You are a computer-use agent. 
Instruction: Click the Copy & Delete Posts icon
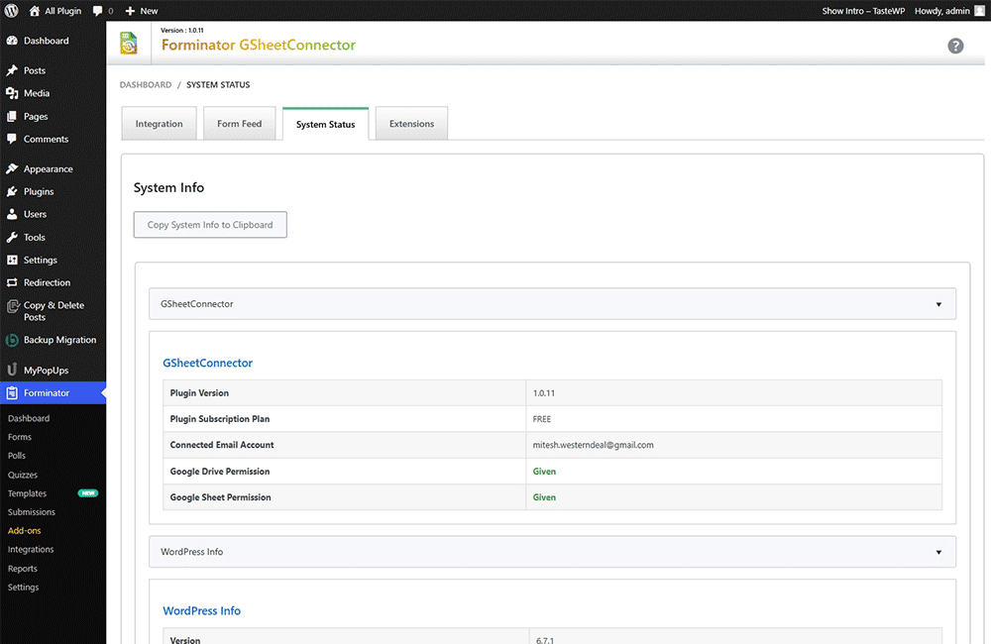coord(12,307)
